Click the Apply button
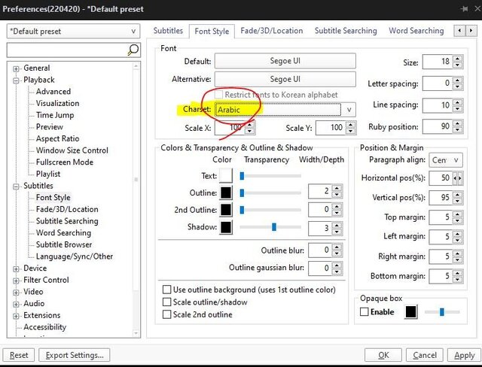 point(464,355)
